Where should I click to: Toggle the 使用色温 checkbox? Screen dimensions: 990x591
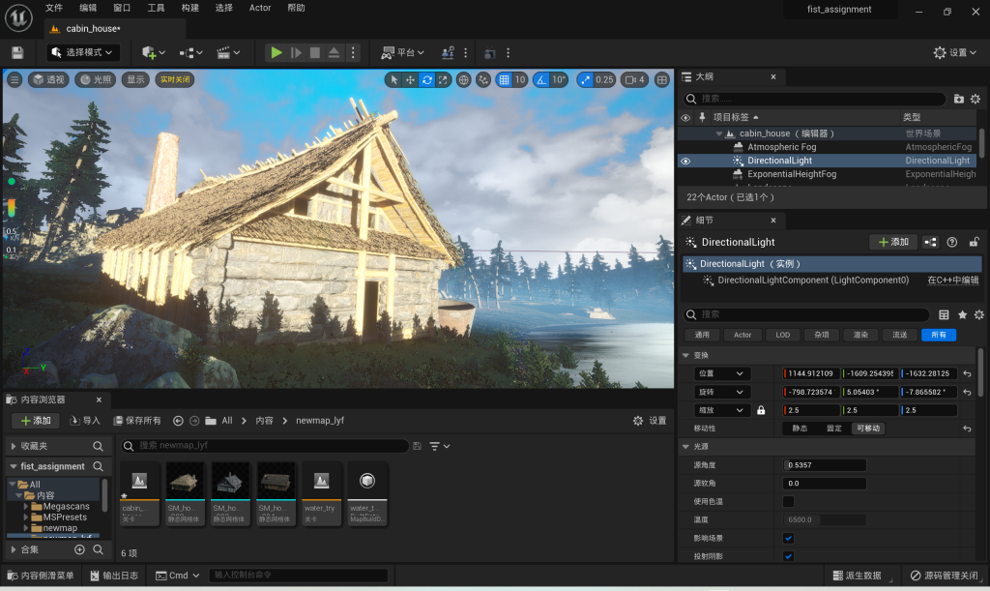click(x=789, y=502)
